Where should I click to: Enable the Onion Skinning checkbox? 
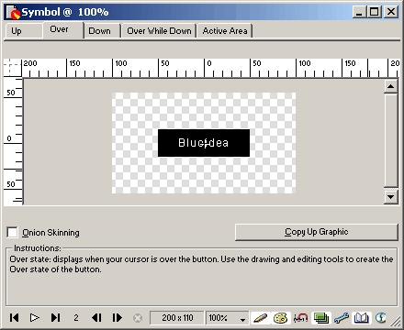click(12, 232)
